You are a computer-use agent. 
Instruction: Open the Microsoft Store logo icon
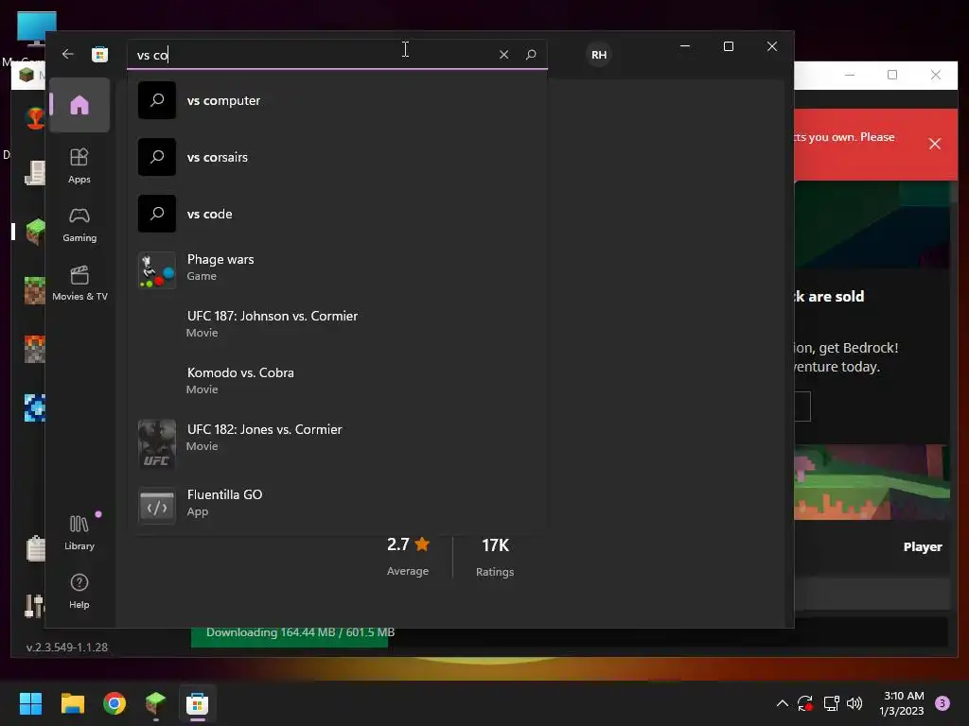click(x=99, y=54)
